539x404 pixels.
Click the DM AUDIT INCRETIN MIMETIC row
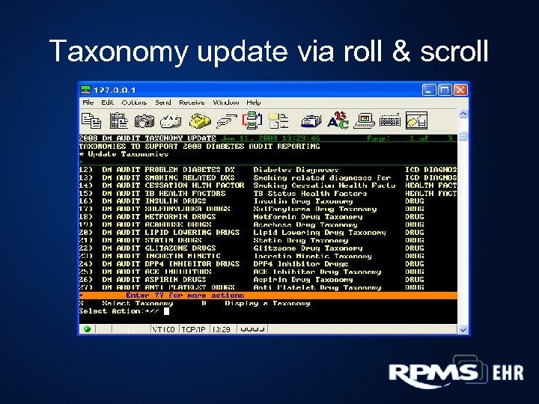pyautogui.click(x=268, y=256)
